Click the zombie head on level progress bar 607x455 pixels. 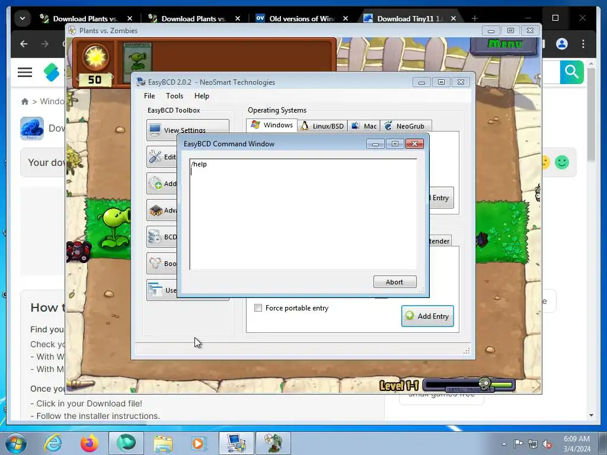484,384
